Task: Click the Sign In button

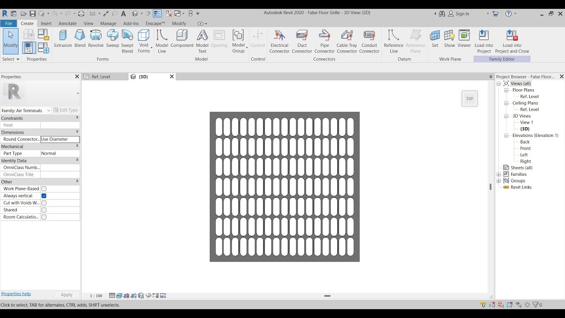Action: [459, 14]
